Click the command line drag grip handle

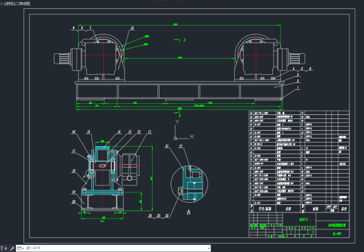2,249
